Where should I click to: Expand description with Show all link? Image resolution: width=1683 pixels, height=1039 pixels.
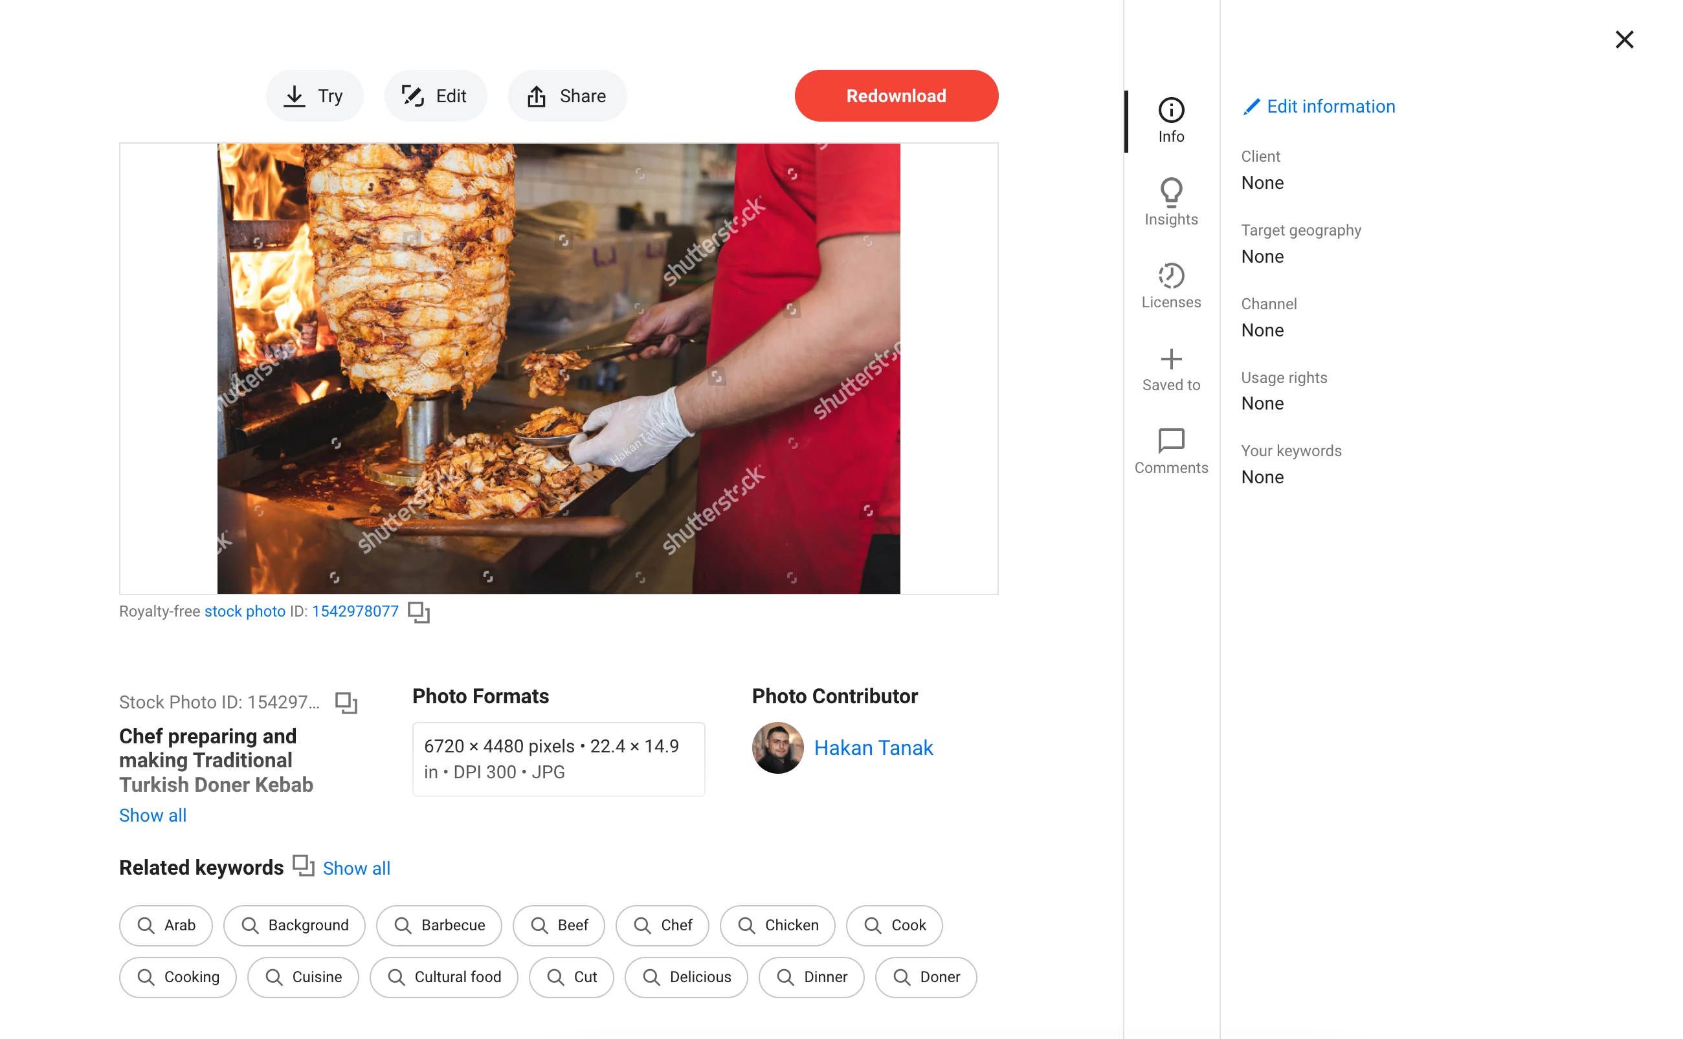153,815
